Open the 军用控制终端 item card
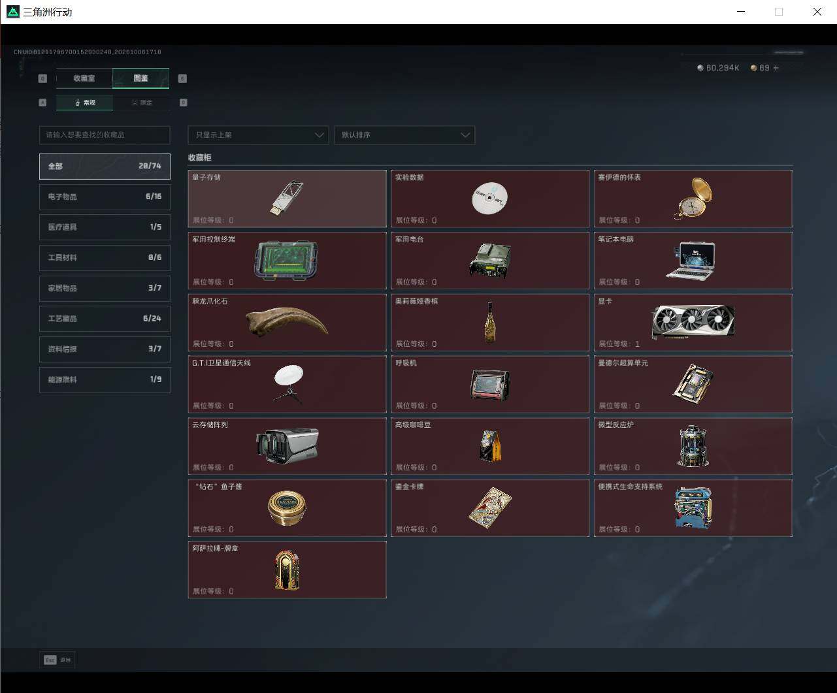Viewport: 837px width, 693px height. pos(287,261)
